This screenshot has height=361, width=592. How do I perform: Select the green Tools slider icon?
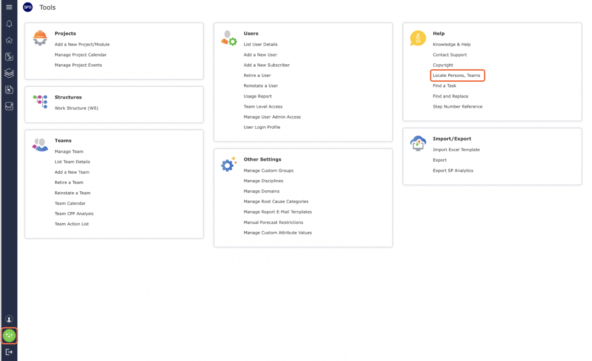[x=9, y=335]
